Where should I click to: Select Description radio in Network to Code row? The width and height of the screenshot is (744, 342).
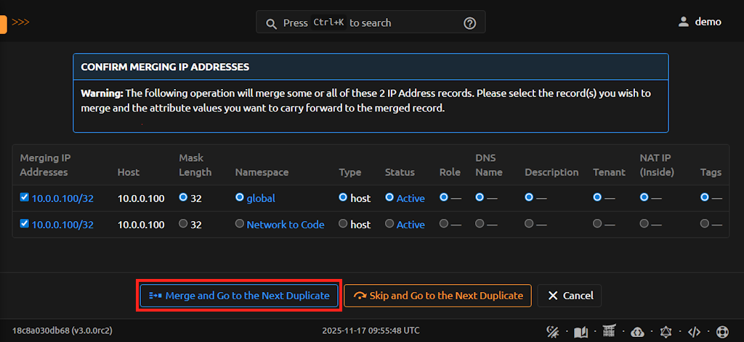pos(529,224)
